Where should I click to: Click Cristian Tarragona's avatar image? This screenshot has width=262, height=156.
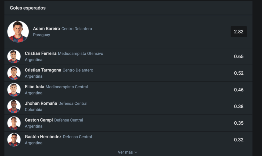click(x=14, y=73)
